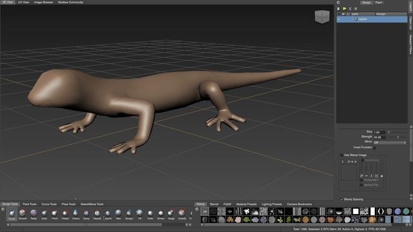Enable the Use Stamp Image checkbox
Screen dimensions: 413x232
(342, 155)
